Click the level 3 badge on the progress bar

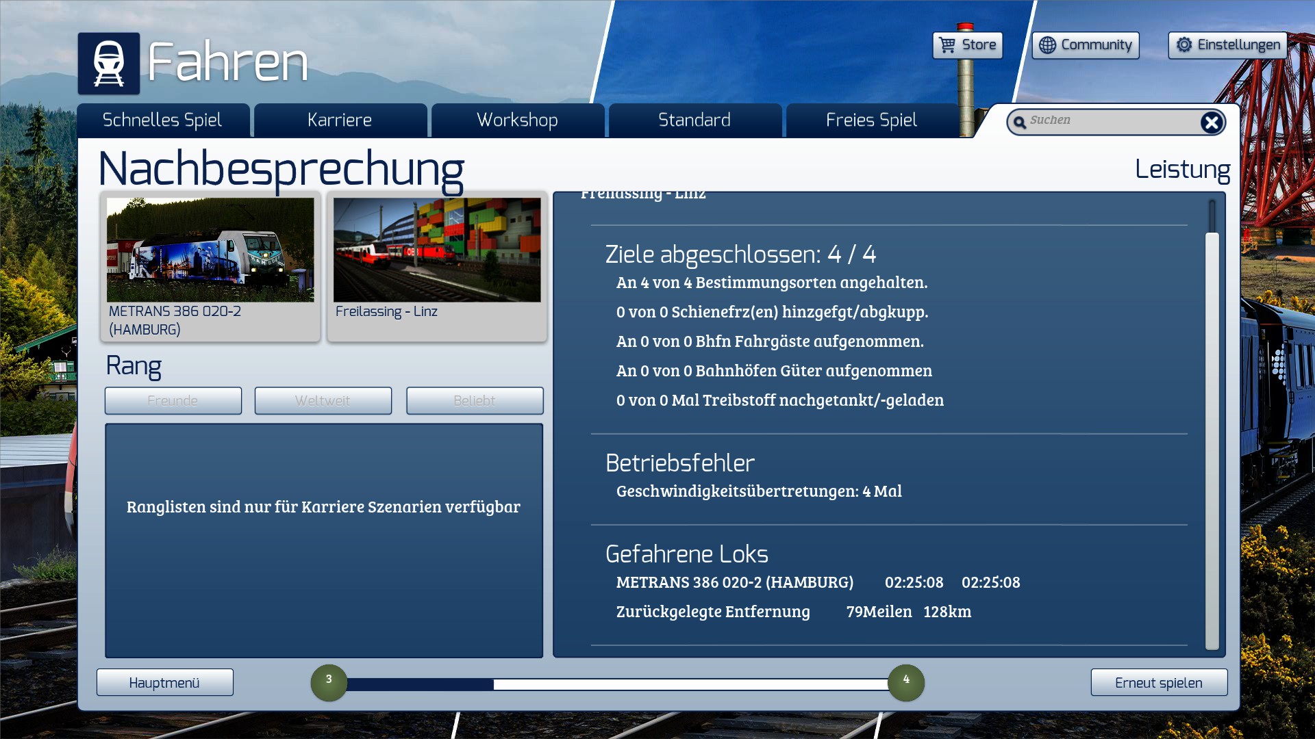click(329, 682)
